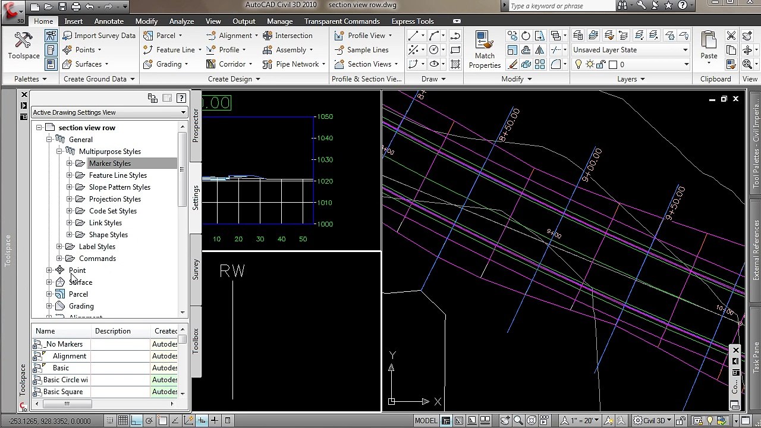The image size is (761, 428).
Task: Select the Marker Styles tree item
Action: pyautogui.click(x=110, y=163)
